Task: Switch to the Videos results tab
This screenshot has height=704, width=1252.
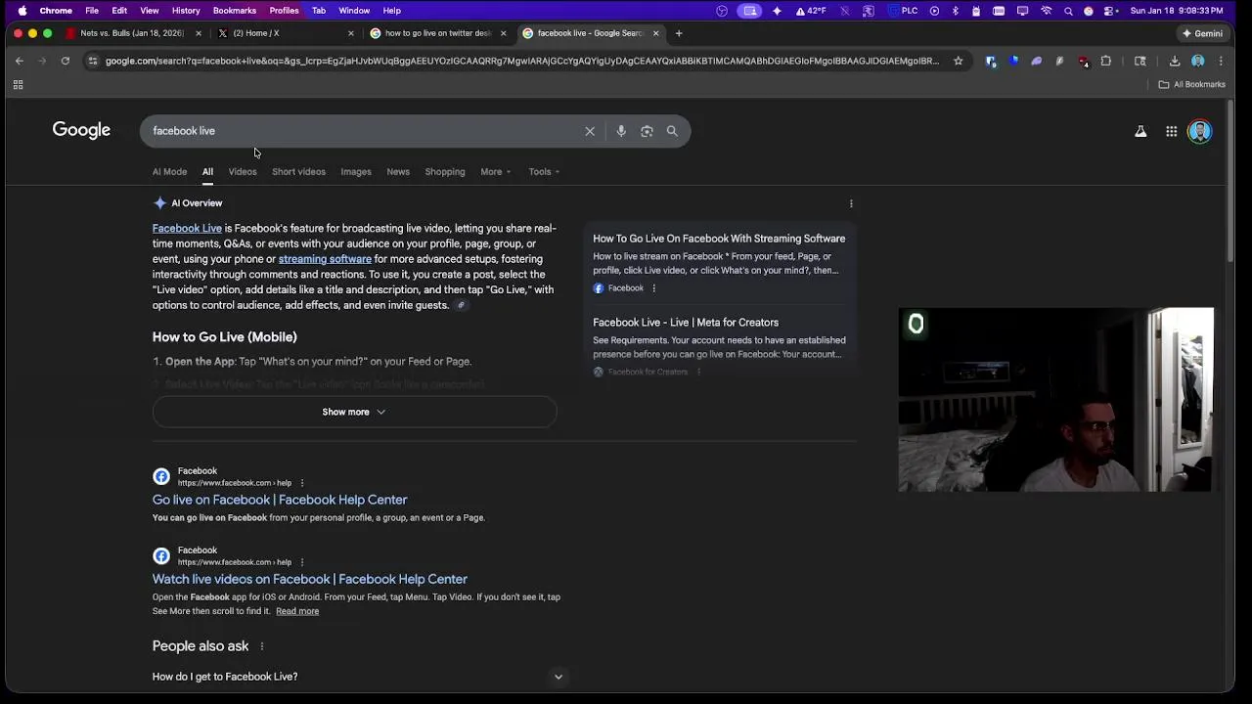Action: (243, 172)
